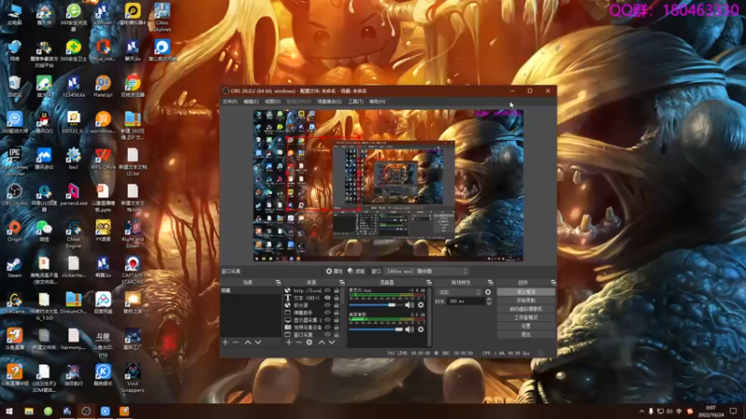Click the 时长 300 ms duration field

(465, 301)
